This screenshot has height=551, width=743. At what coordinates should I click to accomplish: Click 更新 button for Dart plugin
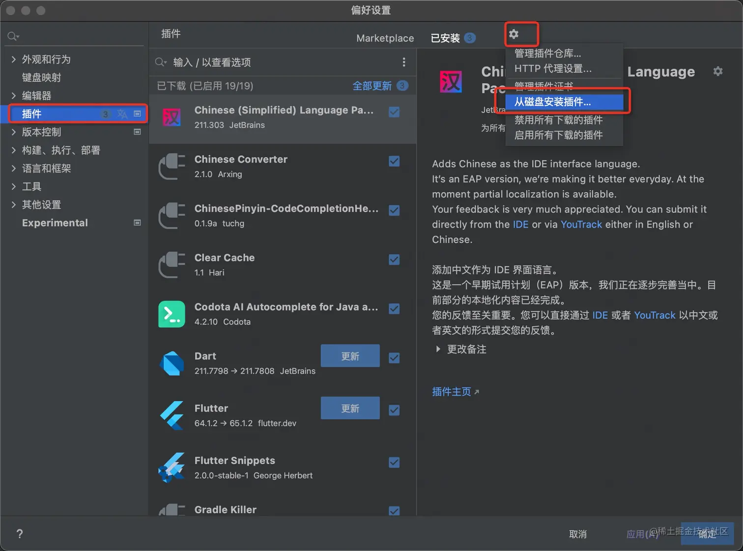point(350,356)
